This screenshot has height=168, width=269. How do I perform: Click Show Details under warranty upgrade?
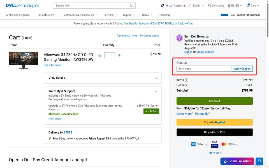55,119
